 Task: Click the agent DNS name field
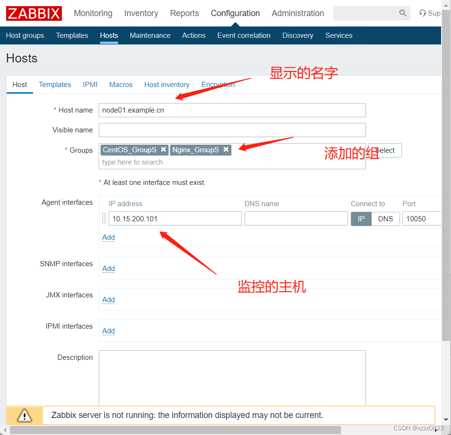tap(296, 219)
